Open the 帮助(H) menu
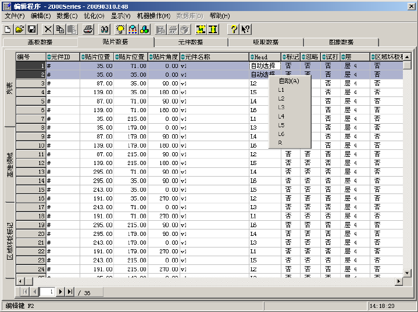The width and height of the screenshot is (418, 312). 219,16
